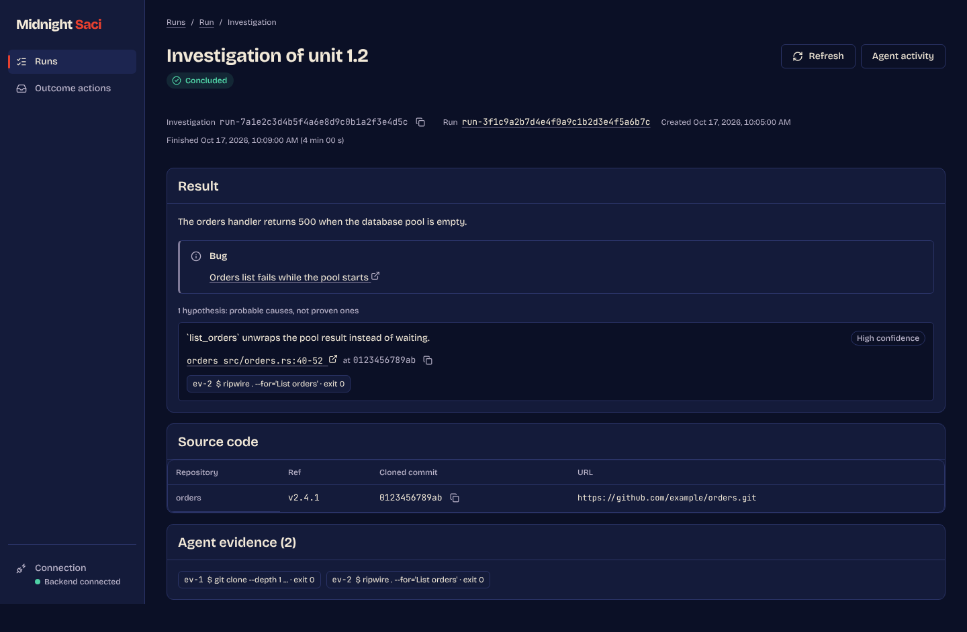Open 'Orders list fails while the pool starts' link
This screenshot has width=967, height=632.
(289, 277)
